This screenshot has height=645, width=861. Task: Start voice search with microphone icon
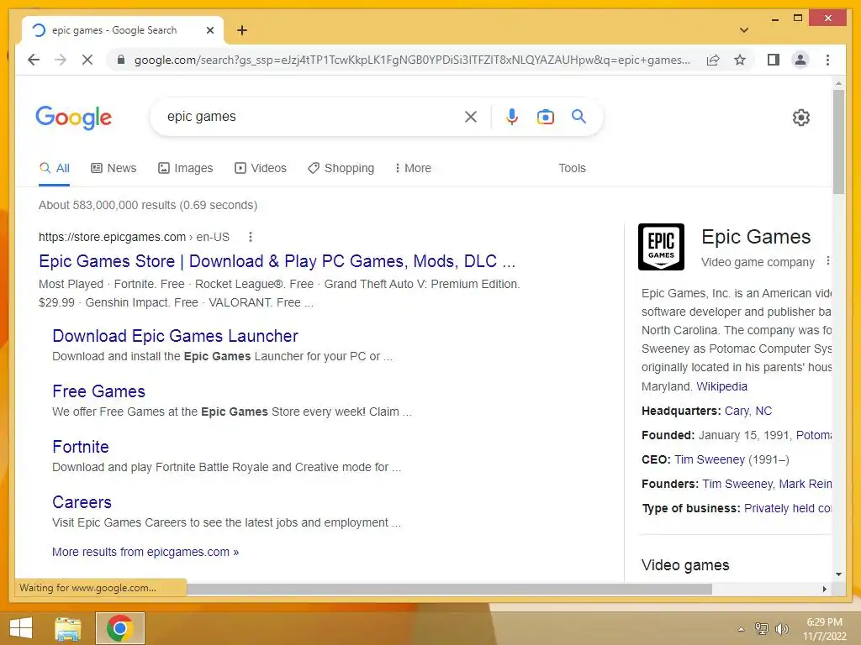pos(512,117)
